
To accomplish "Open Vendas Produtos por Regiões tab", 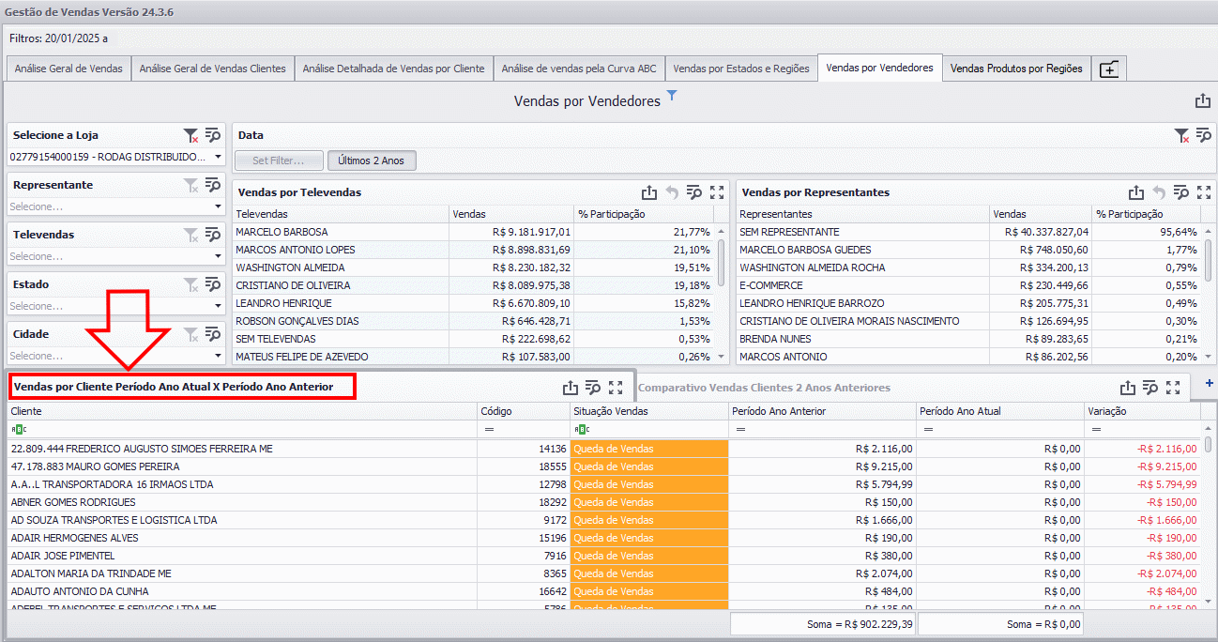I will point(1016,69).
